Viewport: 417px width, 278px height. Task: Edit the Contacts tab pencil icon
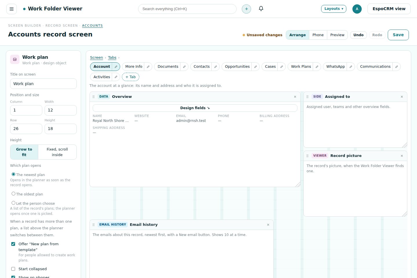216,67
